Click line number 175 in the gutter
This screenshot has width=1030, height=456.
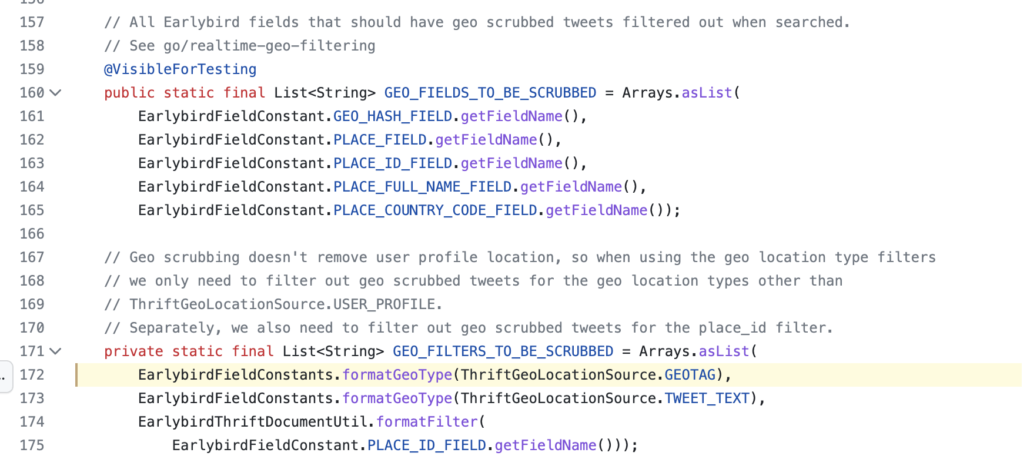pyautogui.click(x=32, y=445)
